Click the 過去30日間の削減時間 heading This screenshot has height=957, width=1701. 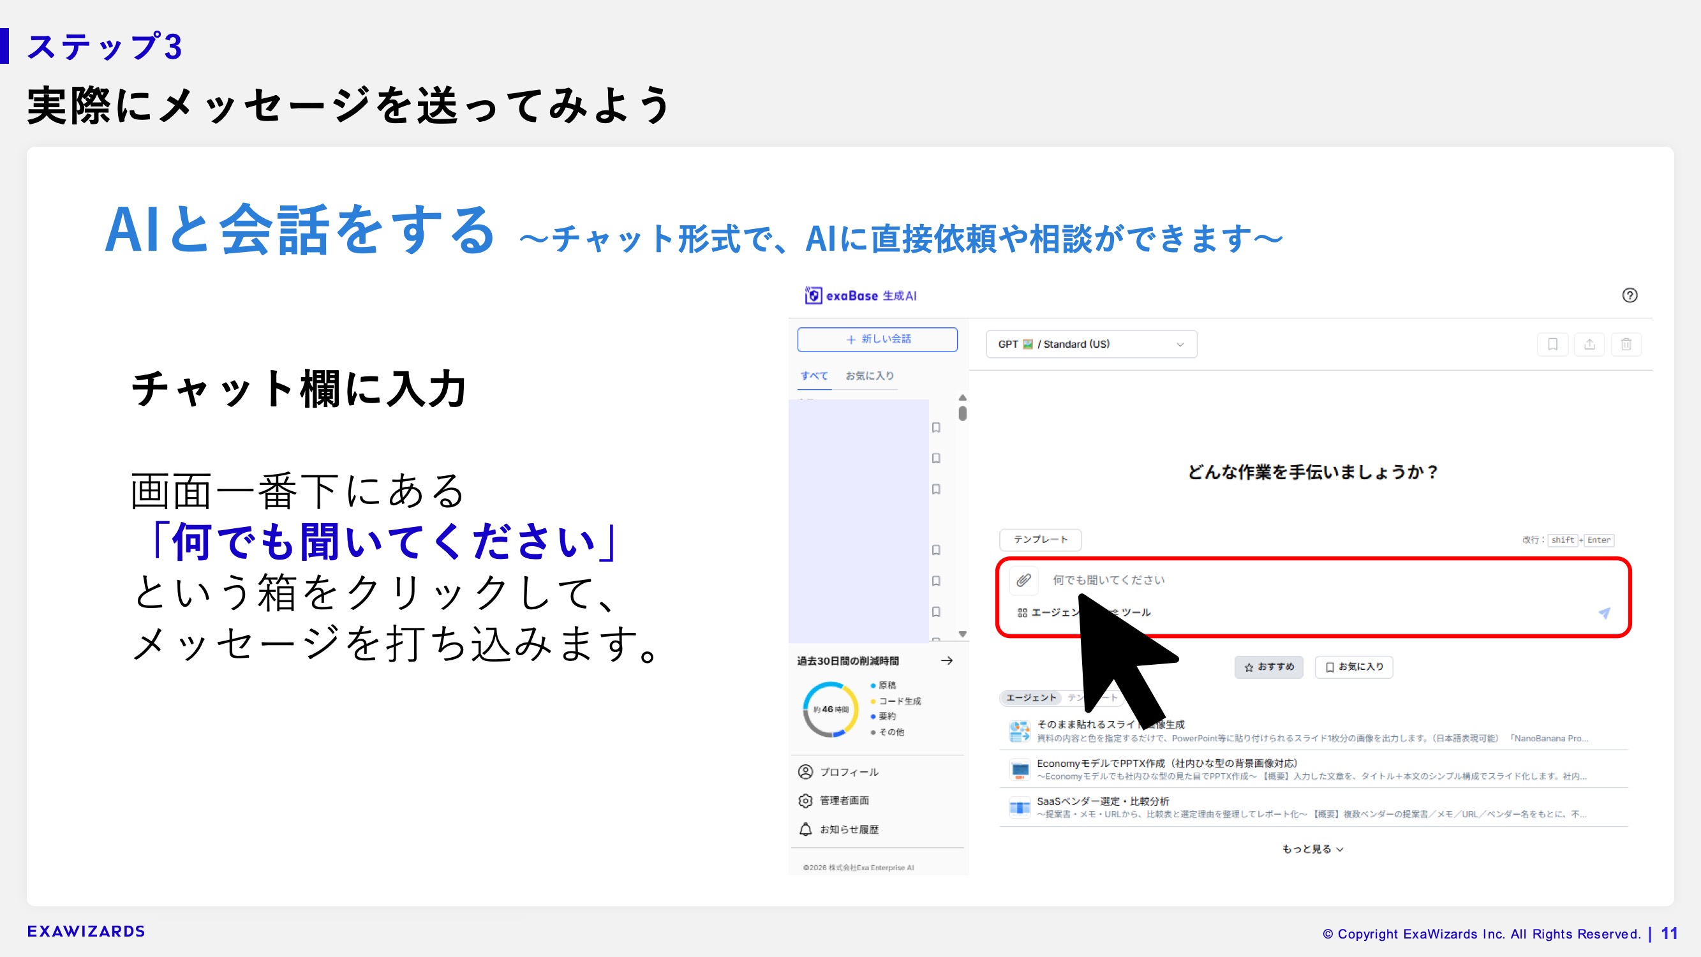click(847, 660)
